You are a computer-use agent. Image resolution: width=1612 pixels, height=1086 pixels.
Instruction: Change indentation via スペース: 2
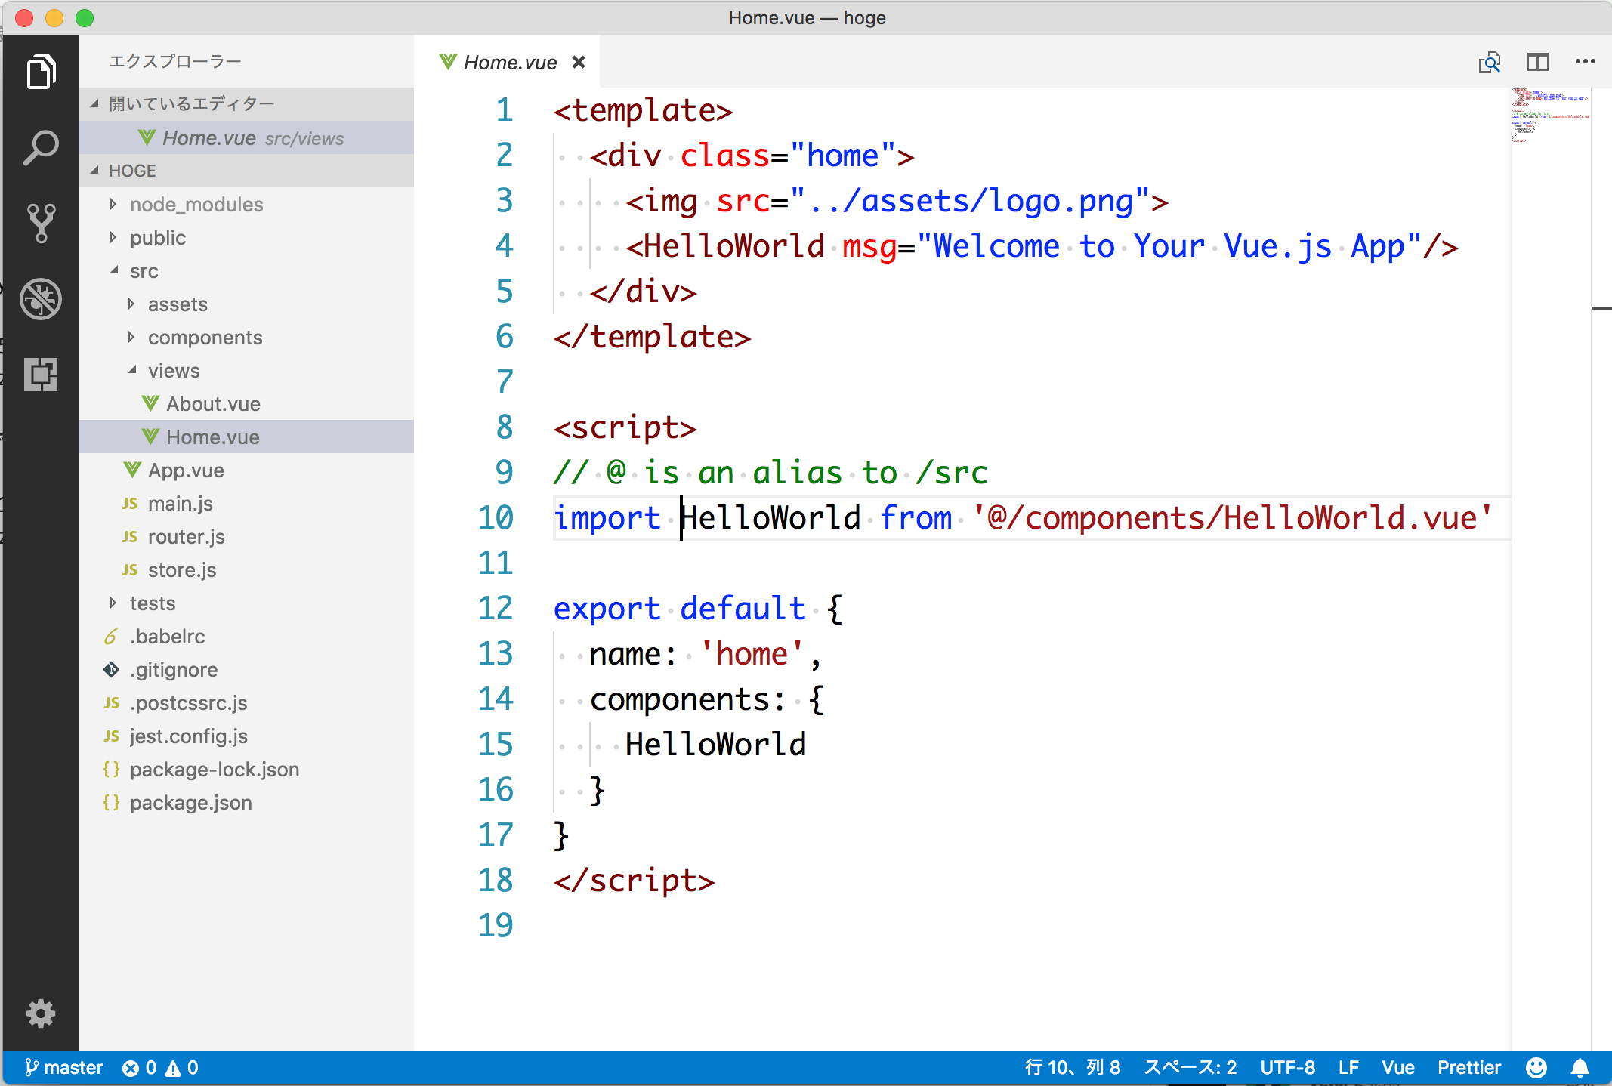point(1190,1068)
